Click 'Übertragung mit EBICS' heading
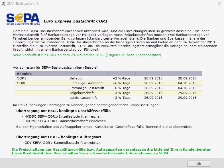This screenshot has width=224, height=168. 59,137
